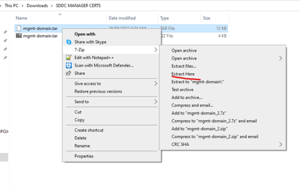The image size is (300, 190).
Task: Click the blank file icon of mgmt-domain.tar
Action: tap(19, 28)
